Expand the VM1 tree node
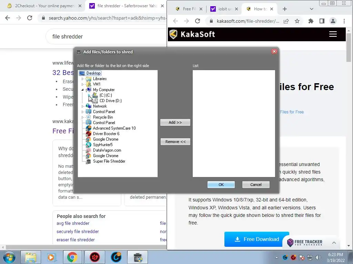The width and height of the screenshot is (353, 264). [82, 85]
